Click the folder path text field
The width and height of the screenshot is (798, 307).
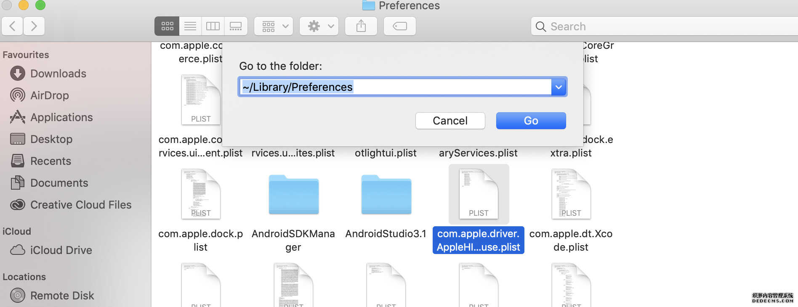[396, 87]
